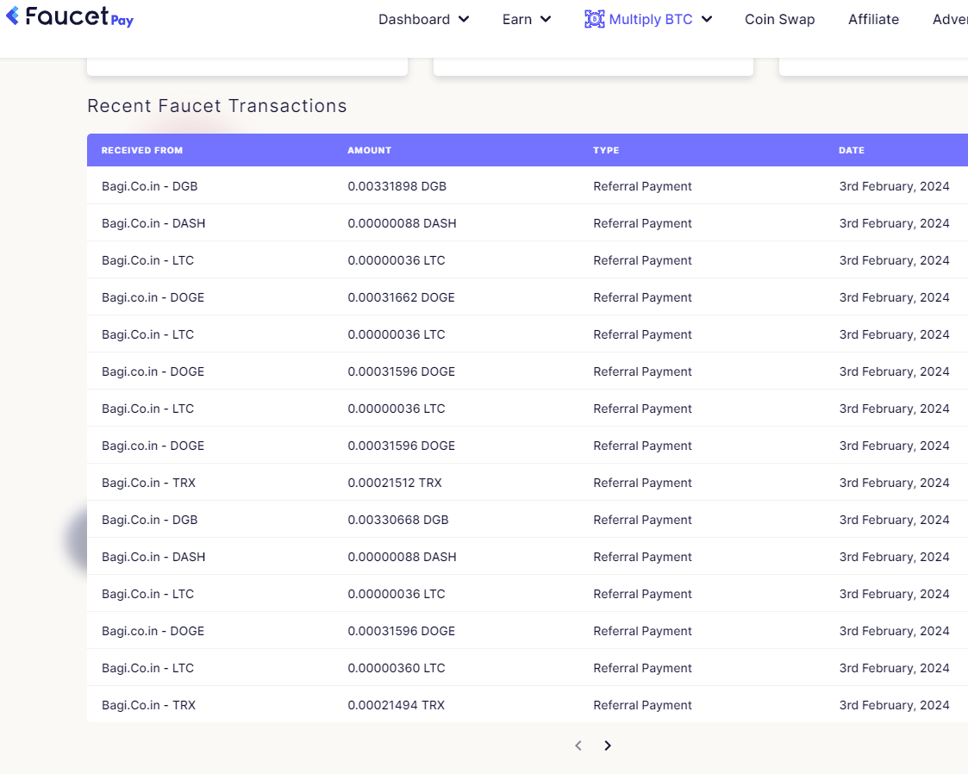968x774 pixels.
Task: Click Referral Payment in 0.00331898 DGB row
Action: point(643,186)
